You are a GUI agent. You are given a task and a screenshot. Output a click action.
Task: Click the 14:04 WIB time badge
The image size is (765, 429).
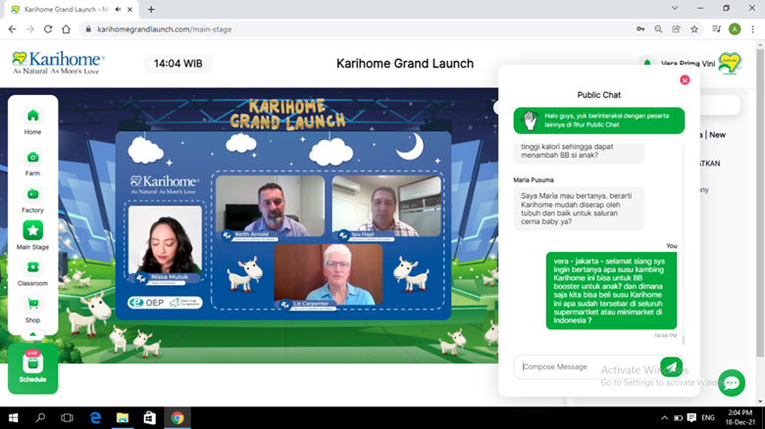(x=178, y=64)
